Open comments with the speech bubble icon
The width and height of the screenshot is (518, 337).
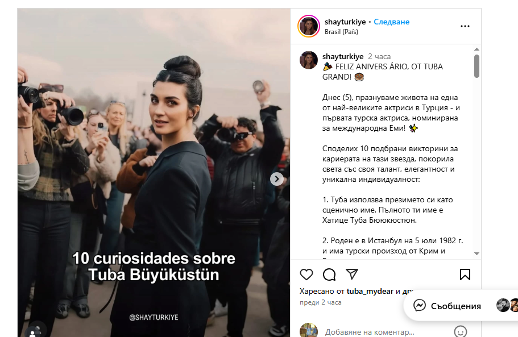329,274
